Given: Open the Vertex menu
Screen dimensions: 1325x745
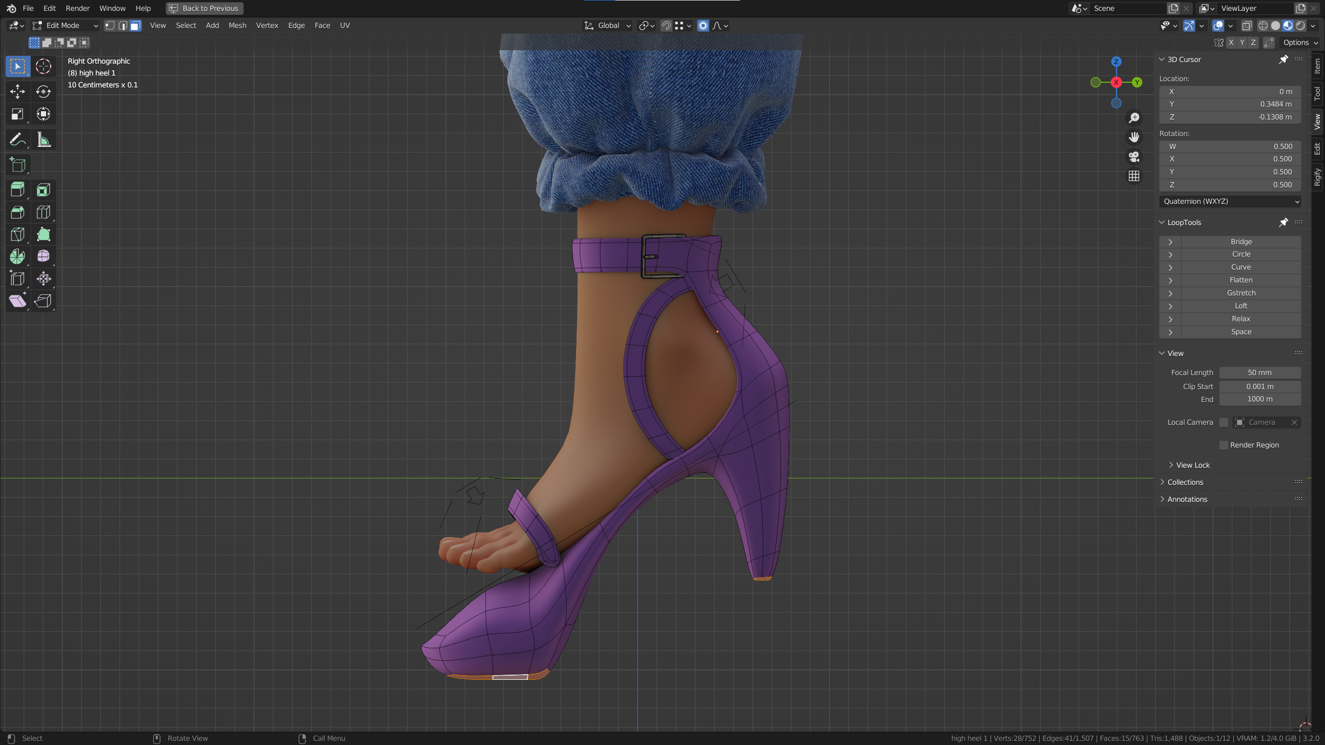Looking at the screenshot, I should [x=267, y=25].
